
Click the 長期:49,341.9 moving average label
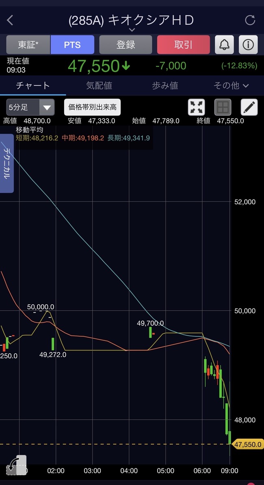coord(129,138)
